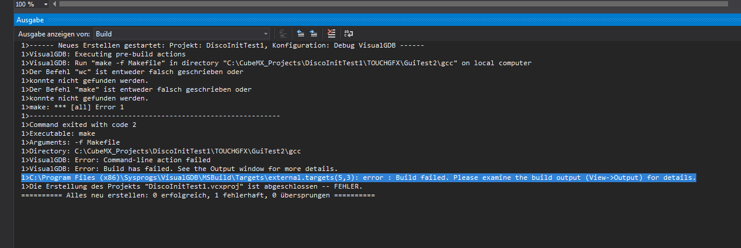Click the 'Executing pre-build actions' line
This screenshot has width=741, height=248.
tap(104, 54)
